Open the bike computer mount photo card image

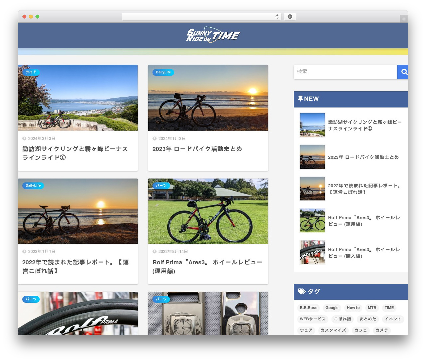pos(208,314)
